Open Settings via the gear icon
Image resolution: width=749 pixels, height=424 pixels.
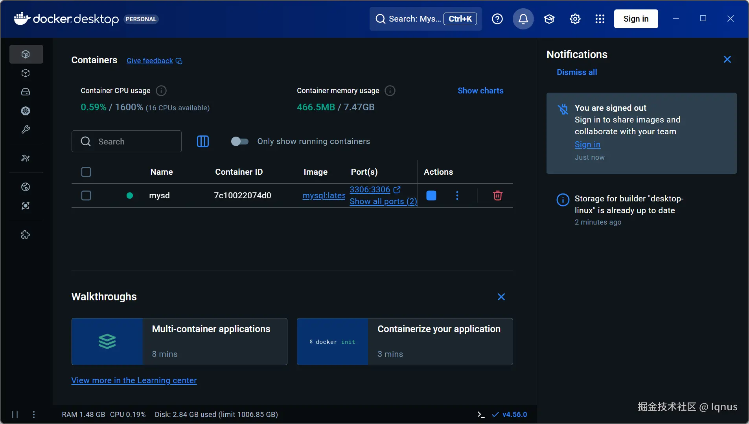575,19
